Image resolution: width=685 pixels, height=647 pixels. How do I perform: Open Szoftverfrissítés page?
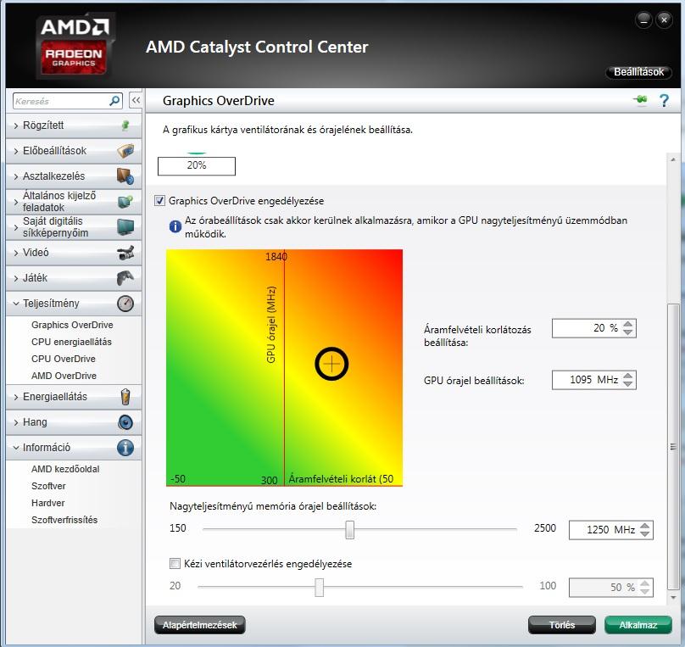(64, 520)
